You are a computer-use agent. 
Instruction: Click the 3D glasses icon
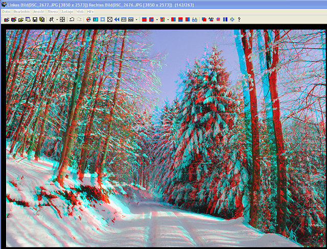click(x=195, y=19)
